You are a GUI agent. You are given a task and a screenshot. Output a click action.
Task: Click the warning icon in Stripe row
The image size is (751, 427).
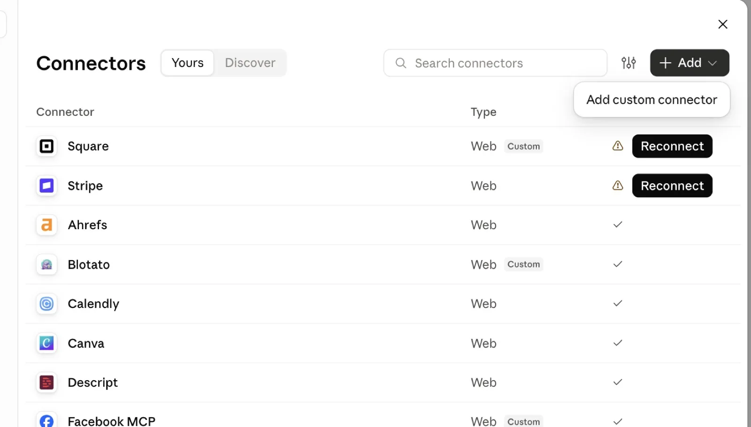click(618, 185)
